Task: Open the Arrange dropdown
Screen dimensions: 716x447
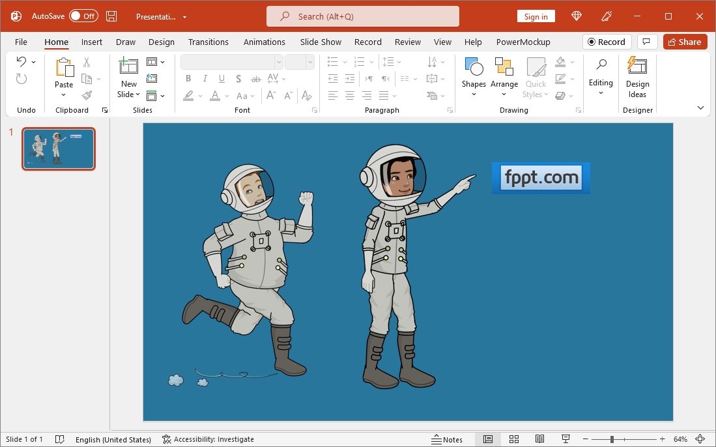Action: coord(504,77)
